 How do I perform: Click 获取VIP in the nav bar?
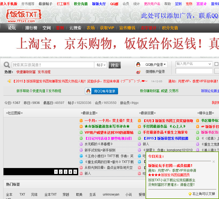(107, 28)
